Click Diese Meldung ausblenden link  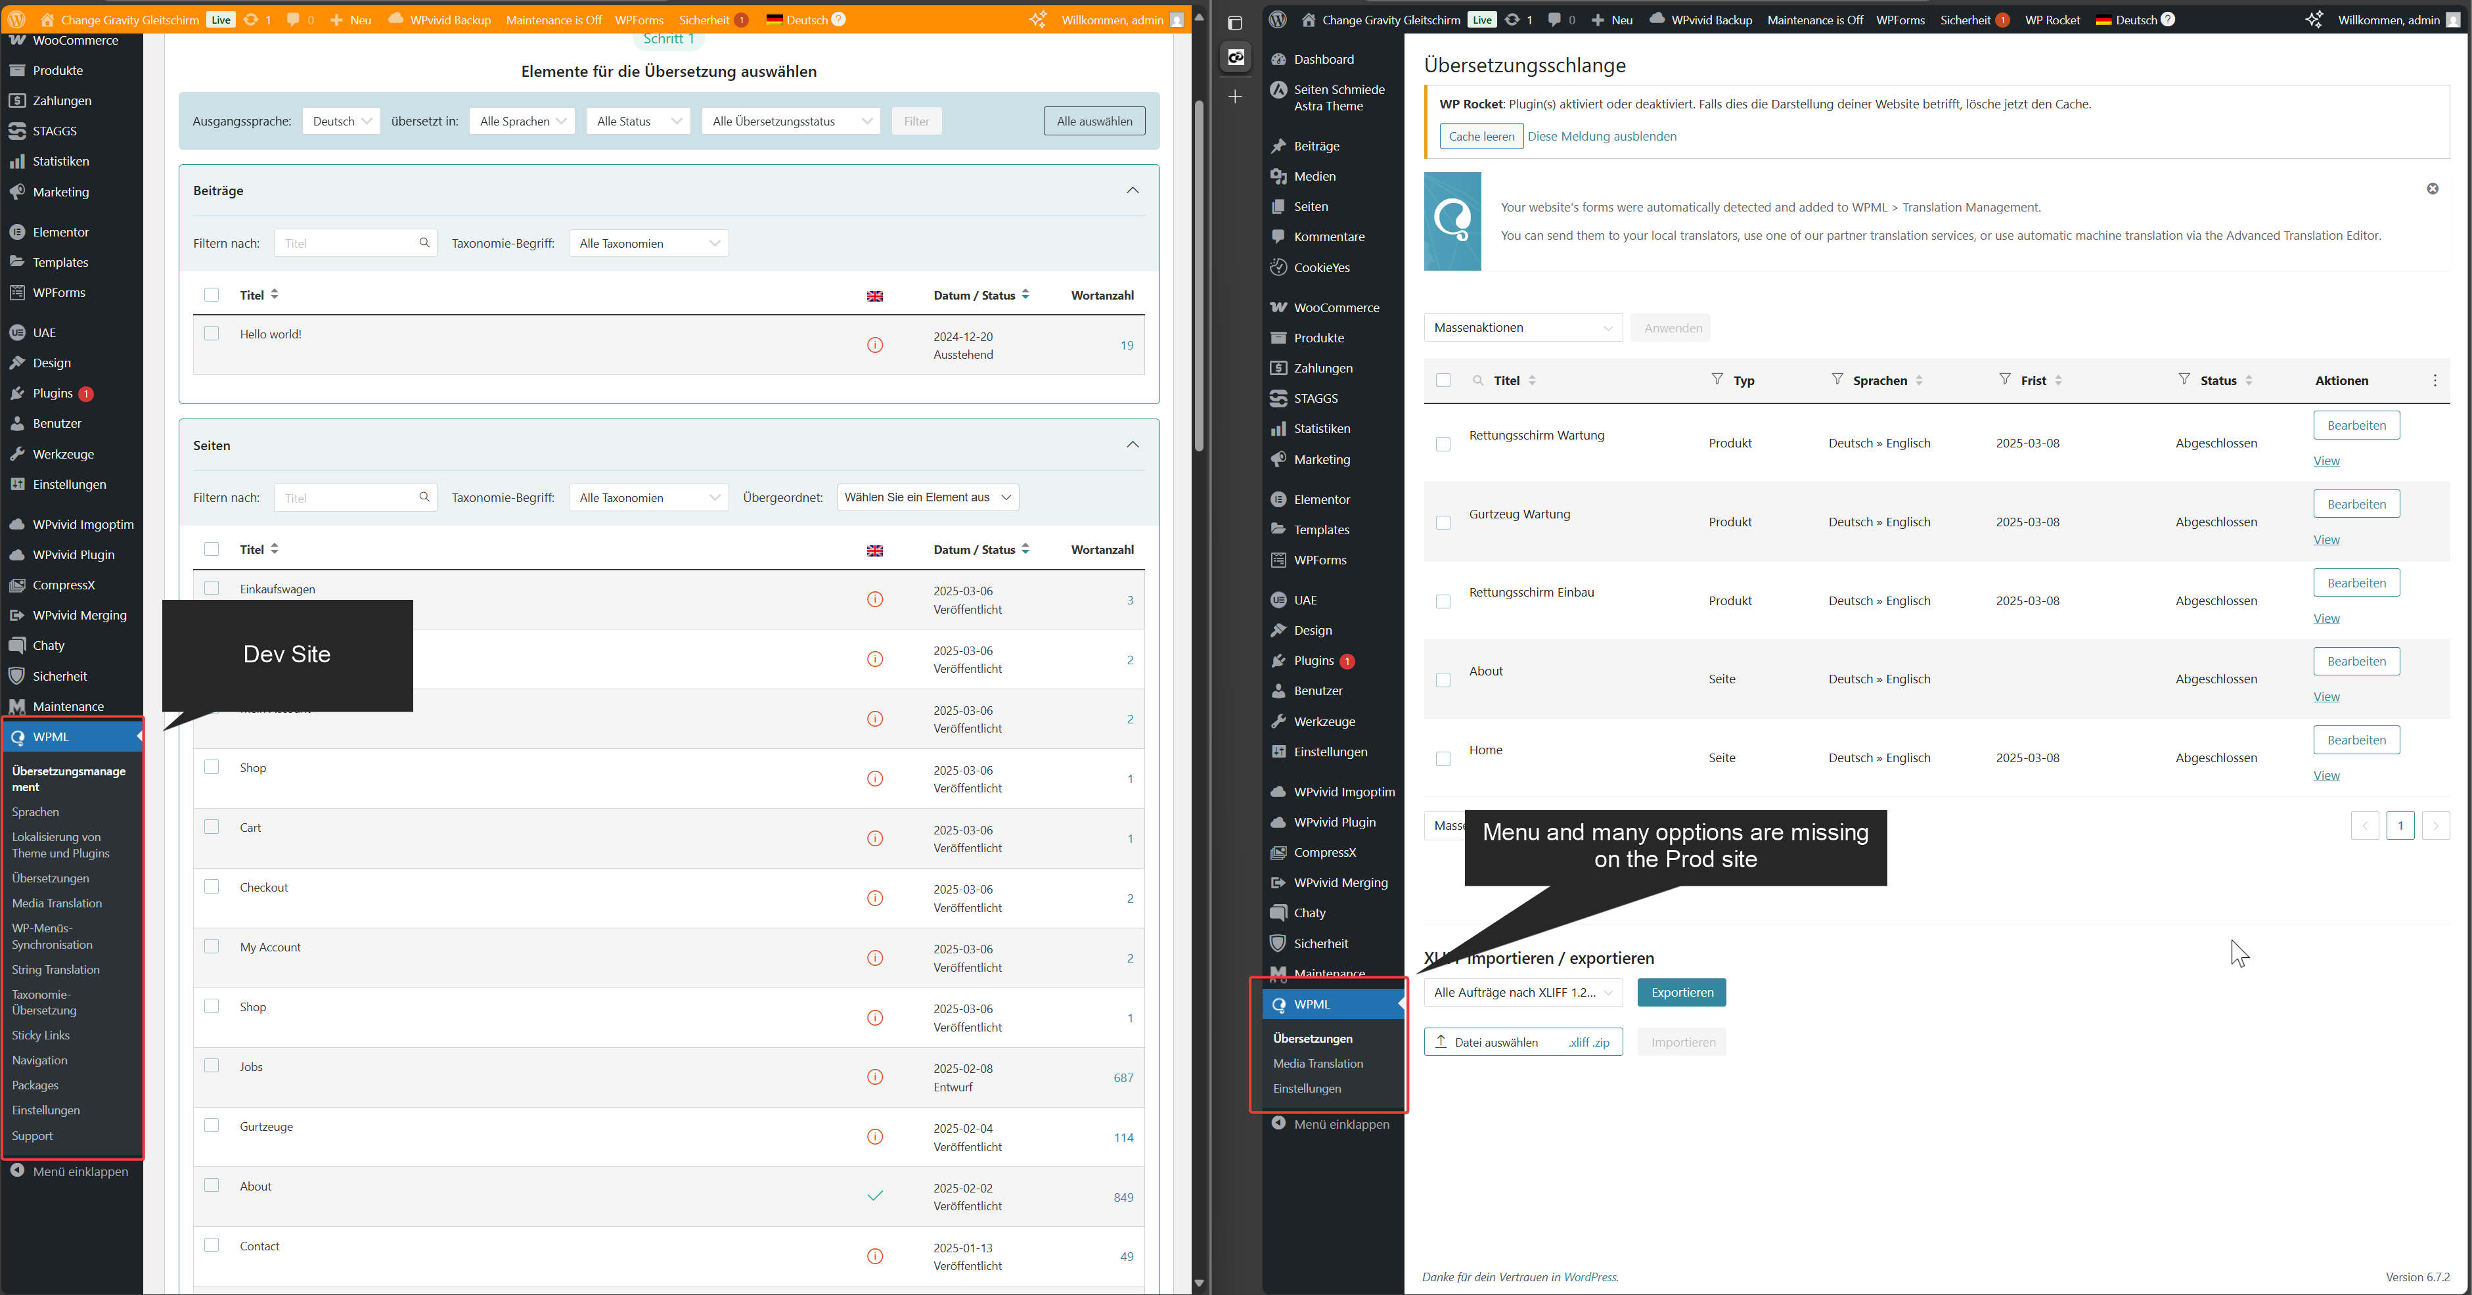(x=1602, y=136)
